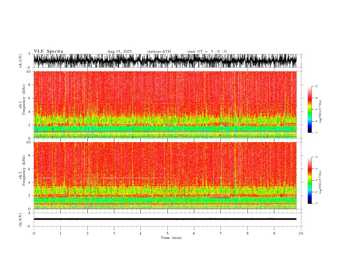Screen dimensions: 339x262
Task: Click the ch.3 waveform trace line
Action: pos(165,219)
